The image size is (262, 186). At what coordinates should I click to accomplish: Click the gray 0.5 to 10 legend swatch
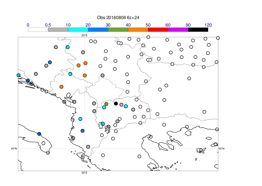coord(58,30)
